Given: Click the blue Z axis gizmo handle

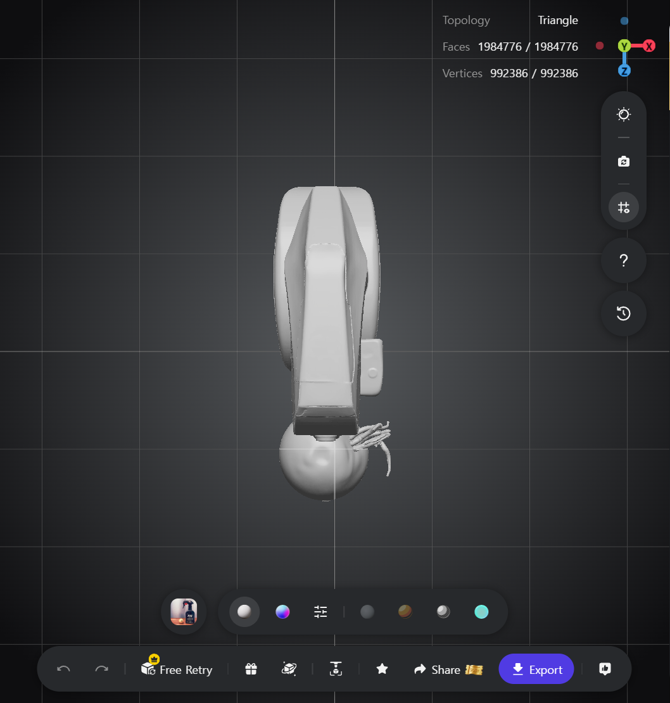Looking at the screenshot, I should [x=624, y=70].
